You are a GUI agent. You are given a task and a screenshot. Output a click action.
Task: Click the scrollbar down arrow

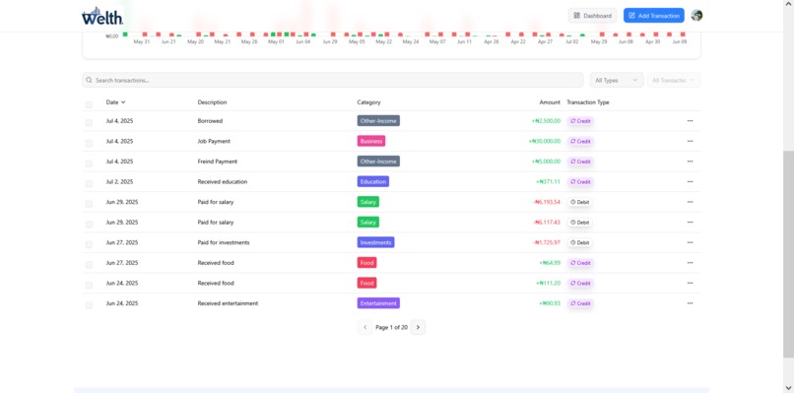788,388
